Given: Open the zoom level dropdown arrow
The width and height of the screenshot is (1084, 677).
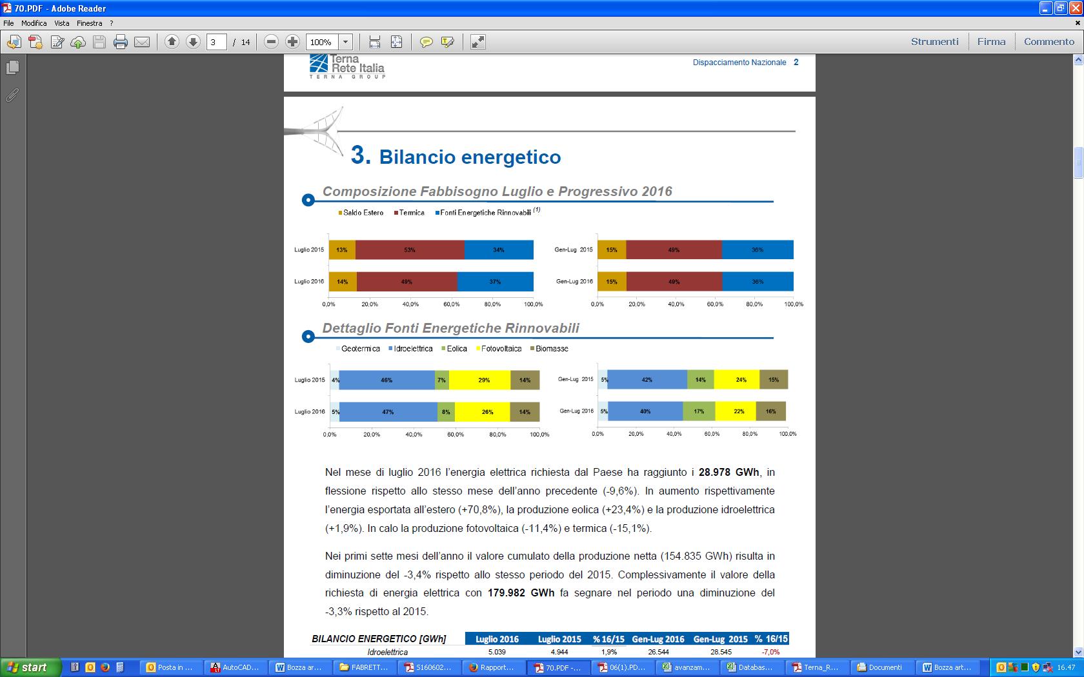Looking at the screenshot, I should (346, 42).
